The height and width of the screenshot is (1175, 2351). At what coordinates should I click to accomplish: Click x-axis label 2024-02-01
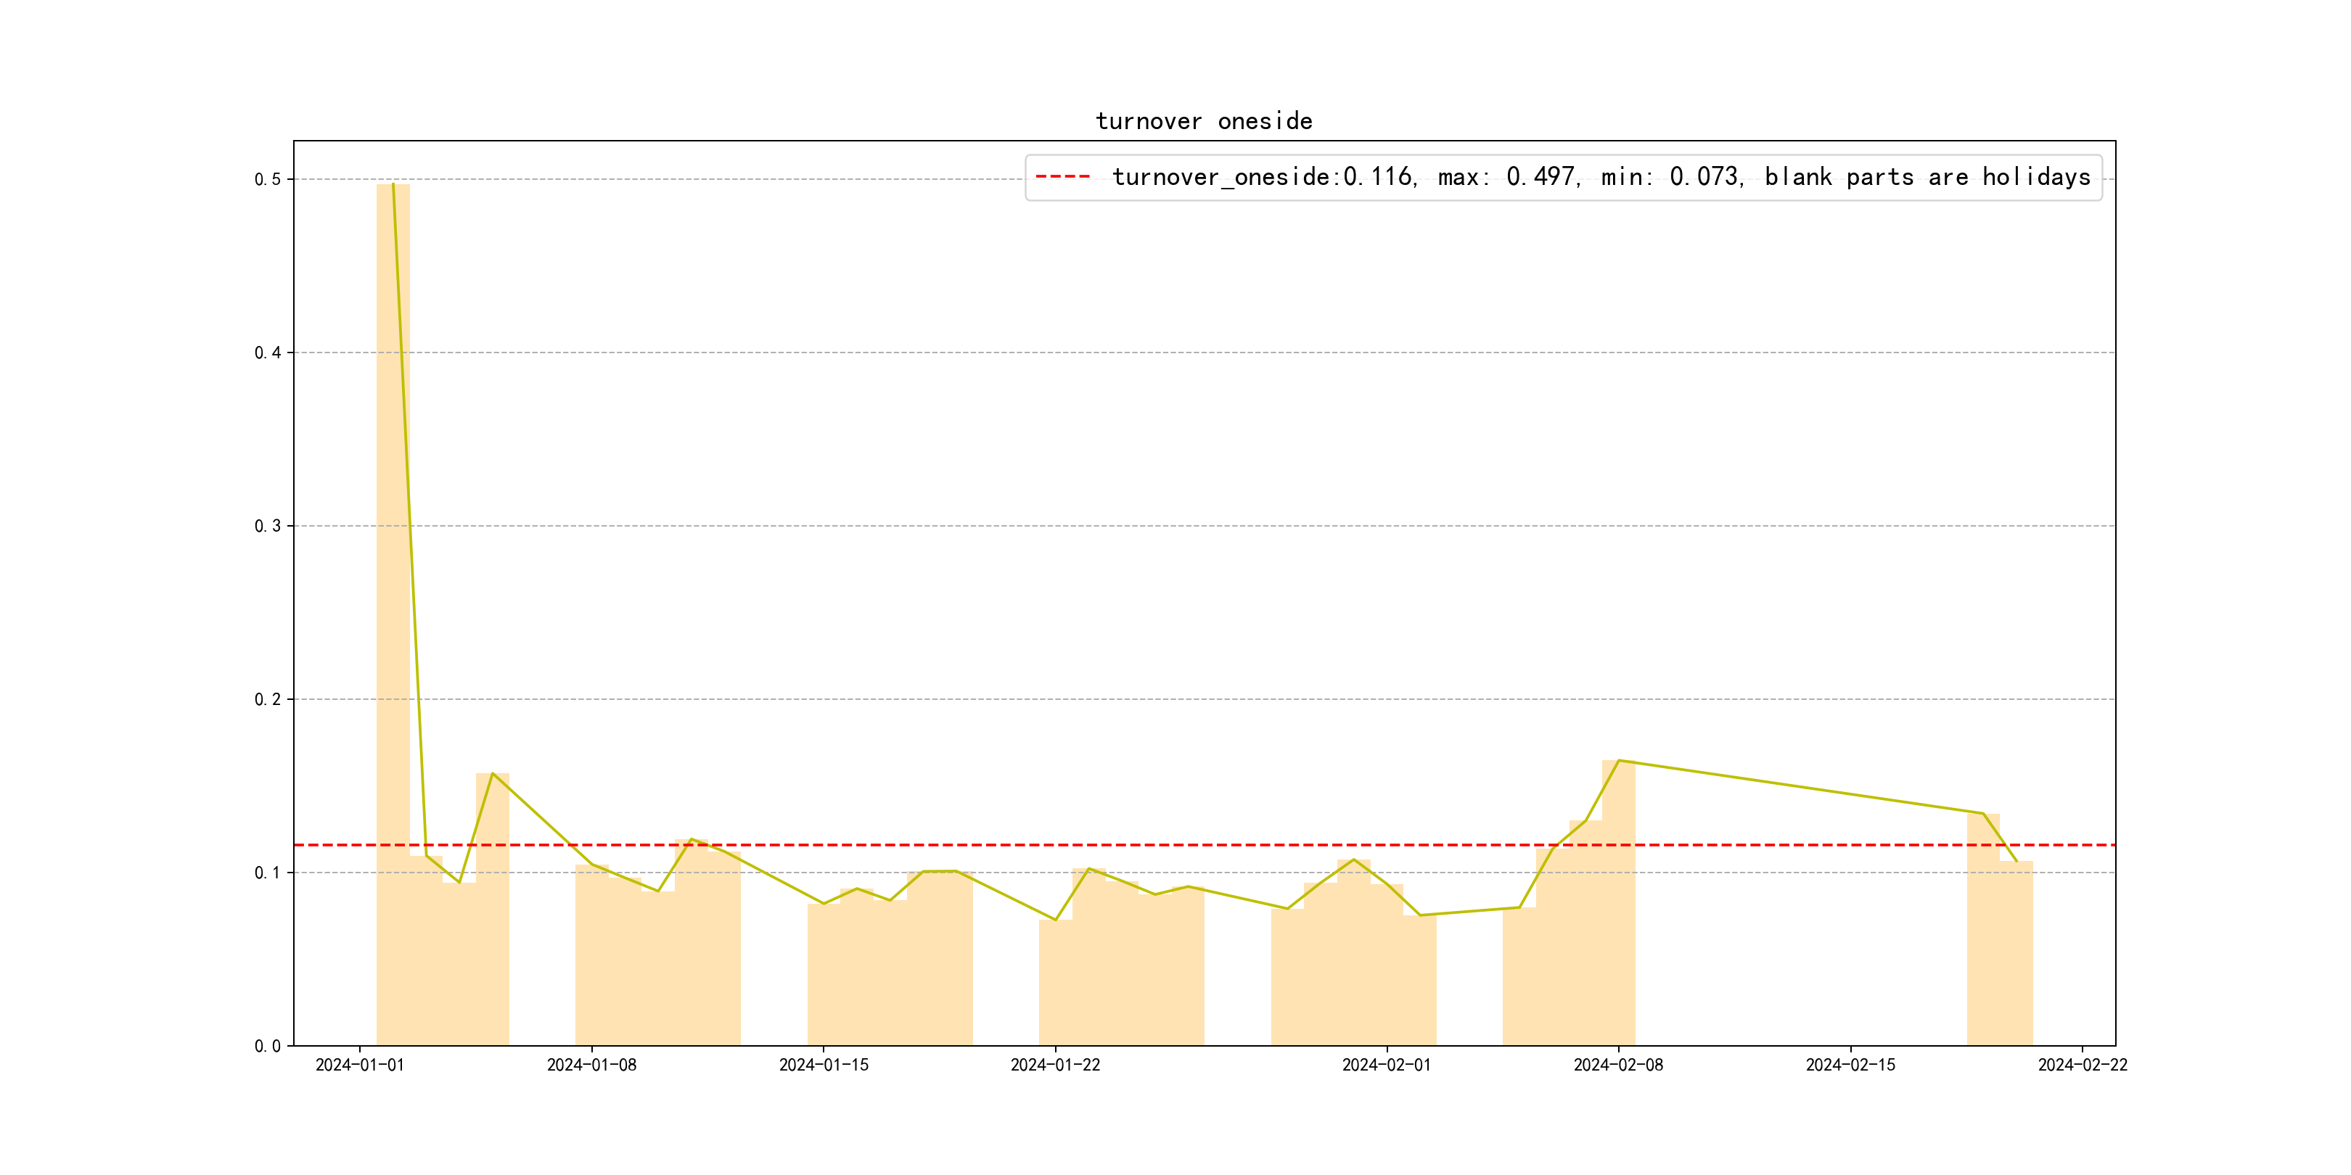click(1387, 1065)
